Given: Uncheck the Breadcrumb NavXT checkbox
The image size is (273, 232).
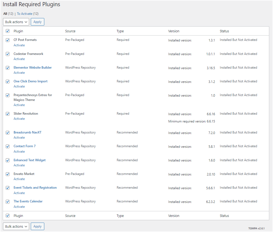Looking at the screenshot, I should [x=8, y=133].
